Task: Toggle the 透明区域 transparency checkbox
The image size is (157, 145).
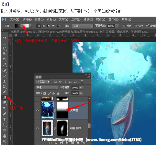Action: pyautogui.click(x=147, y=26)
